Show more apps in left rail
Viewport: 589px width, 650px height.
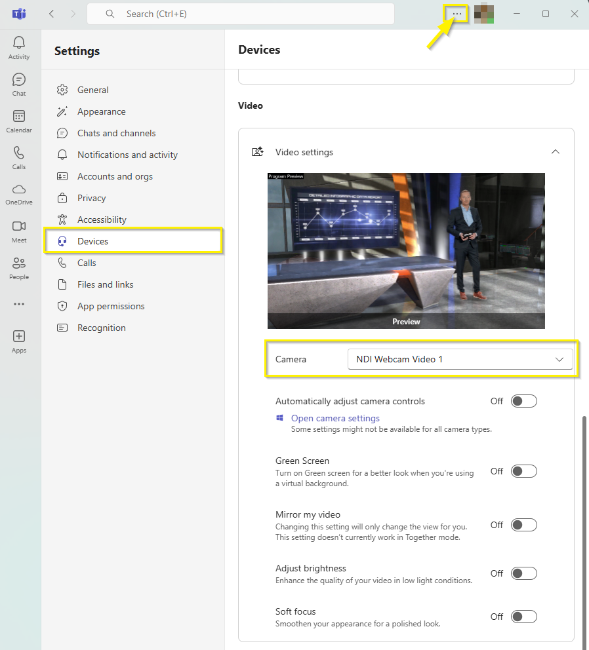click(19, 304)
